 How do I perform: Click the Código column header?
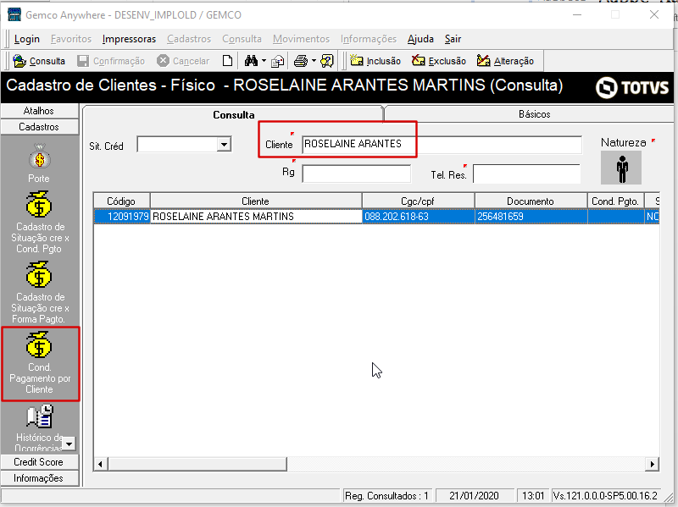coord(121,201)
